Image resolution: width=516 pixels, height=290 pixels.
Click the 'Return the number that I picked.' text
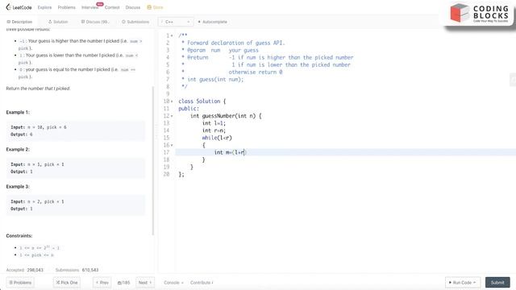38,89
